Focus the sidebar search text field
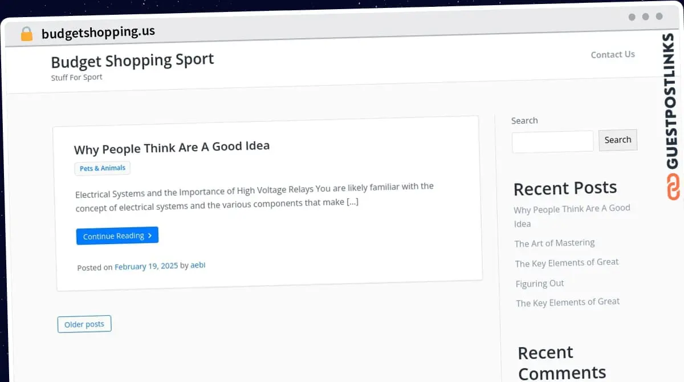The image size is (684, 382). [553, 142]
